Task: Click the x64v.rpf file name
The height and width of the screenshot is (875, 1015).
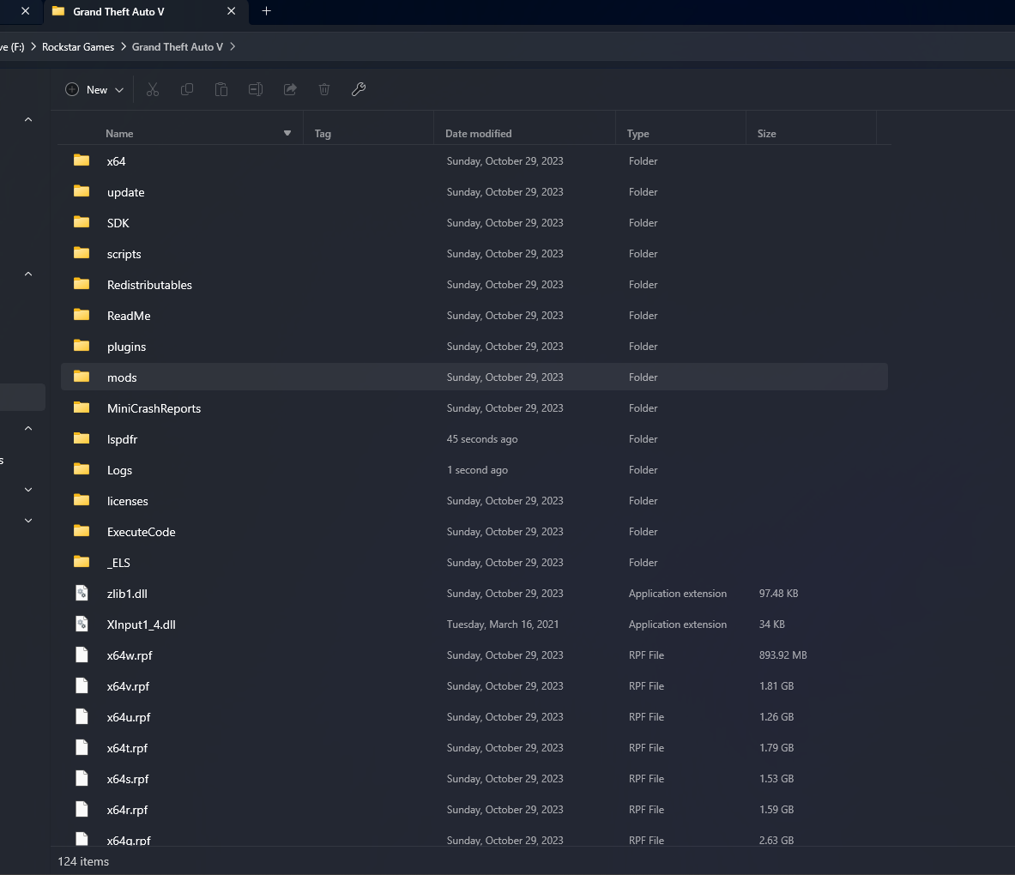Action: click(128, 686)
